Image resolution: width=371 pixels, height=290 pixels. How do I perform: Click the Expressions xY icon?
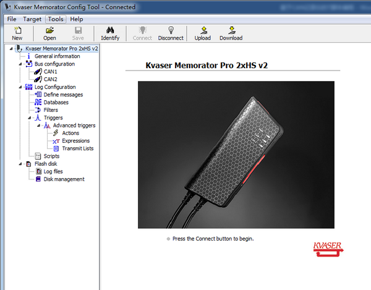click(56, 141)
